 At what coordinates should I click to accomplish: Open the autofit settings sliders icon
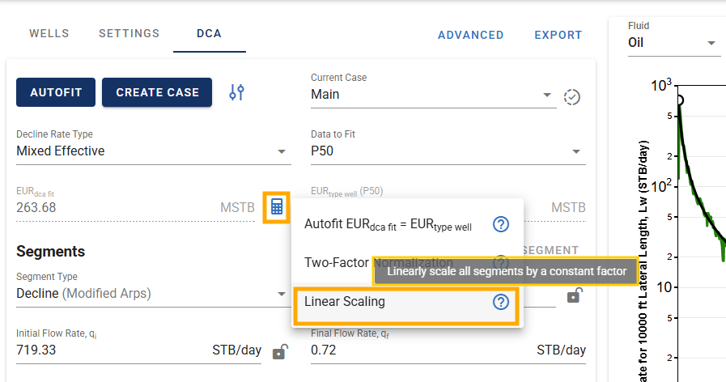pyautogui.click(x=236, y=92)
